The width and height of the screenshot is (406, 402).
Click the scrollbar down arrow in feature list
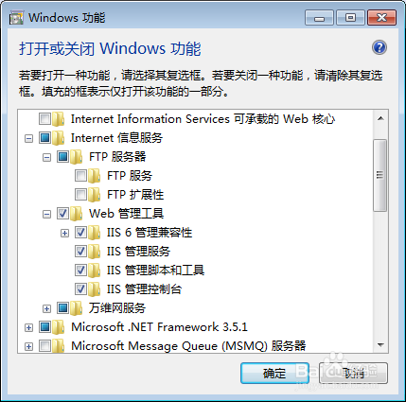point(380,345)
